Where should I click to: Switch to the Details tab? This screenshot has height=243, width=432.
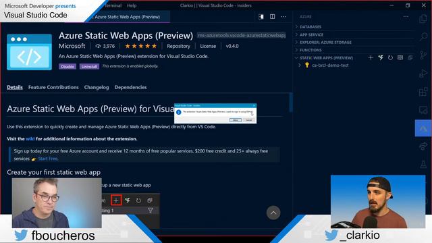click(x=15, y=87)
